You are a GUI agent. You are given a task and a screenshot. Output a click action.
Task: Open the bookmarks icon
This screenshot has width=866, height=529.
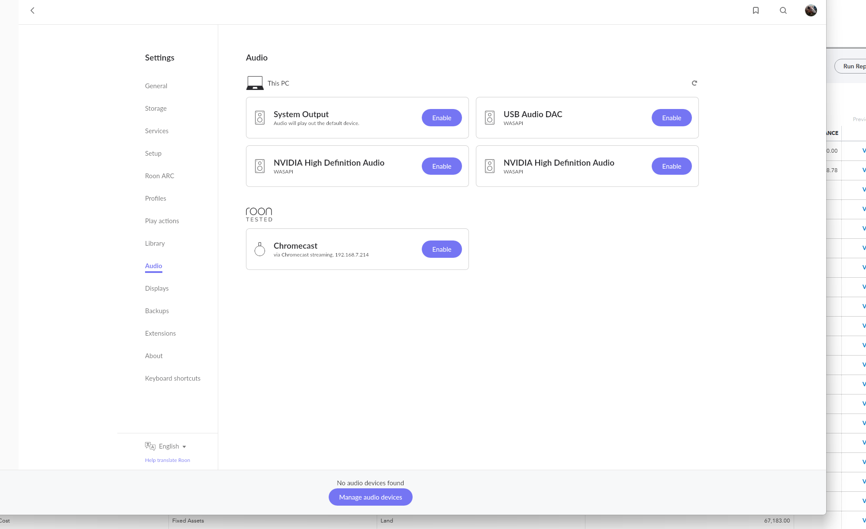pos(756,10)
